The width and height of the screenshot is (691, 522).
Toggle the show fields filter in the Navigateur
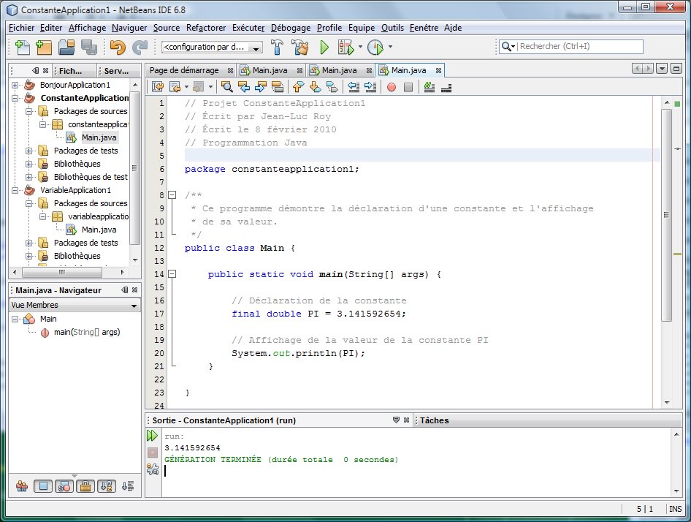tap(43, 486)
